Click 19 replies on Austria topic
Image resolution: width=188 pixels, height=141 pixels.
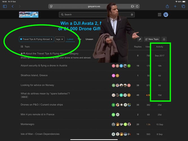(x=138, y=66)
